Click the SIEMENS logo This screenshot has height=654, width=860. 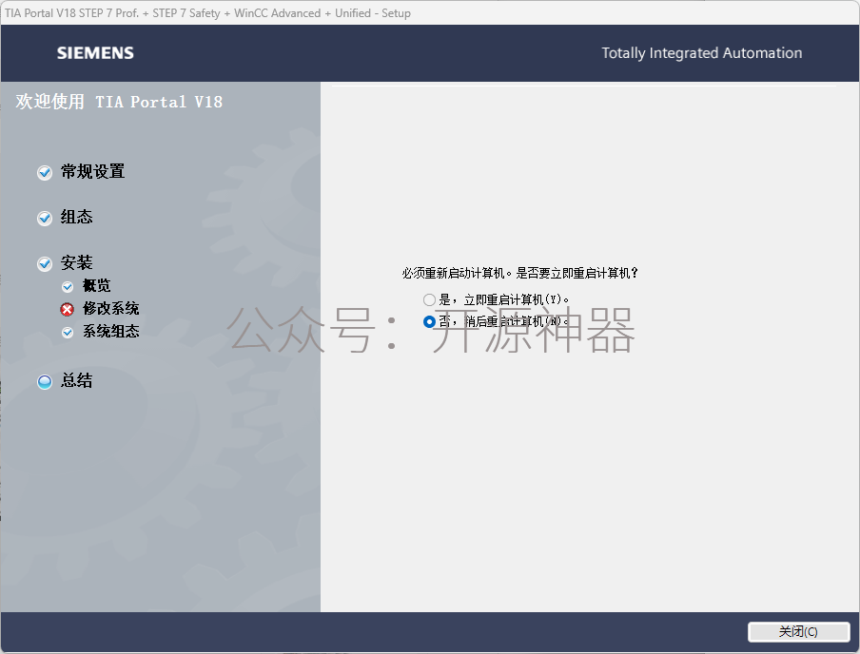[95, 53]
